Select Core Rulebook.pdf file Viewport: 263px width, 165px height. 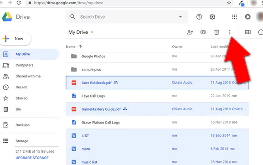point(157,82)
